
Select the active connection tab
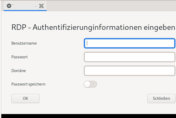(24, 6)
